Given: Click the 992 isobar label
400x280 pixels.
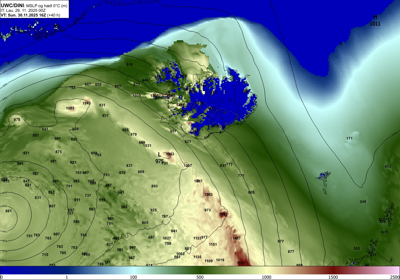Looking at the screenshot, I should point(5,71).
